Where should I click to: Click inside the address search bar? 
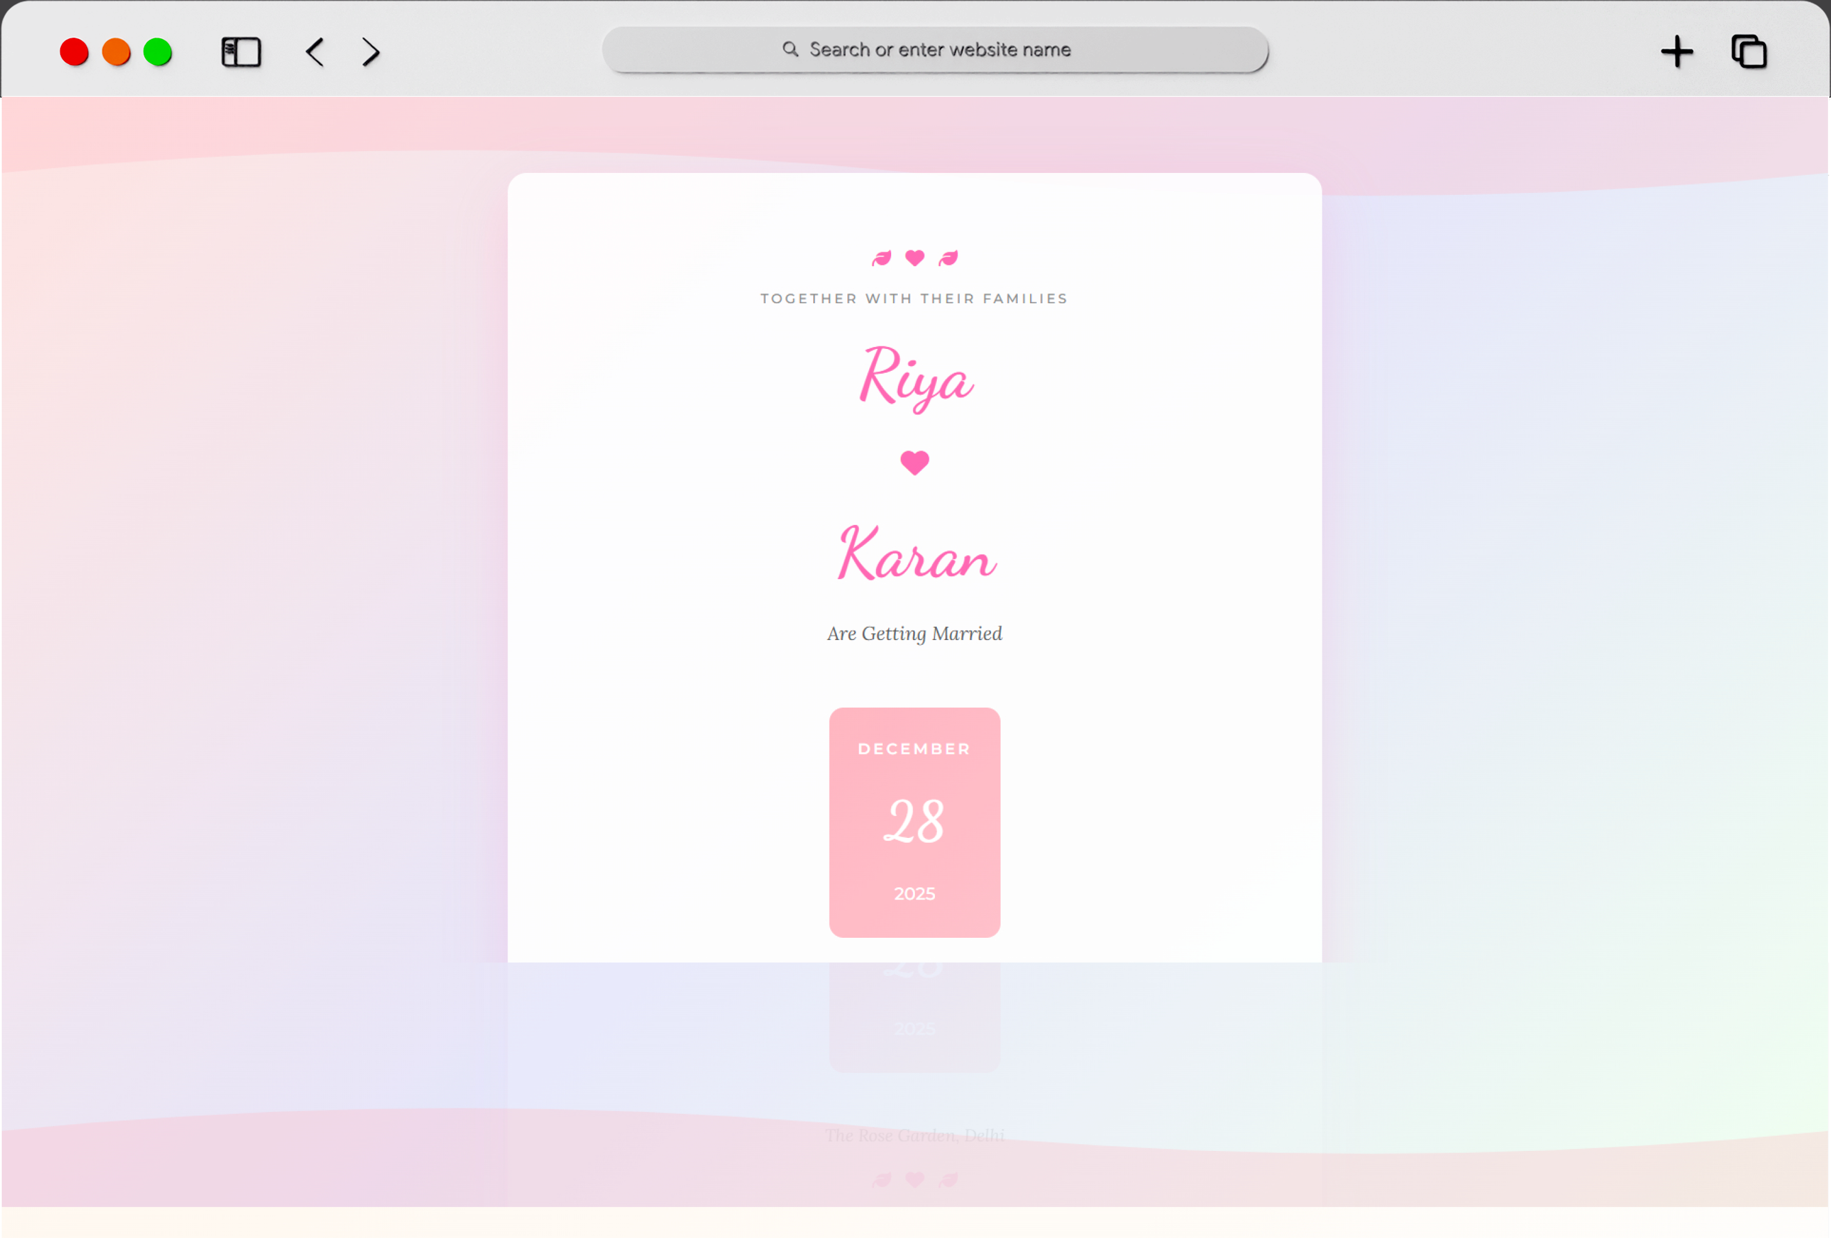point(935,49)
